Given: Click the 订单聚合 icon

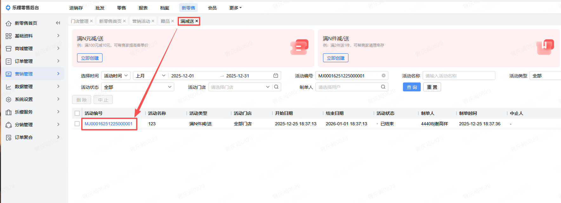Looking at the screenshot, I should pos(9,137).
